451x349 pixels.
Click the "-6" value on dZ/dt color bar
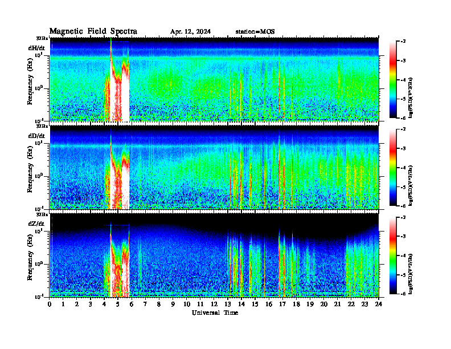pos(403,294)
